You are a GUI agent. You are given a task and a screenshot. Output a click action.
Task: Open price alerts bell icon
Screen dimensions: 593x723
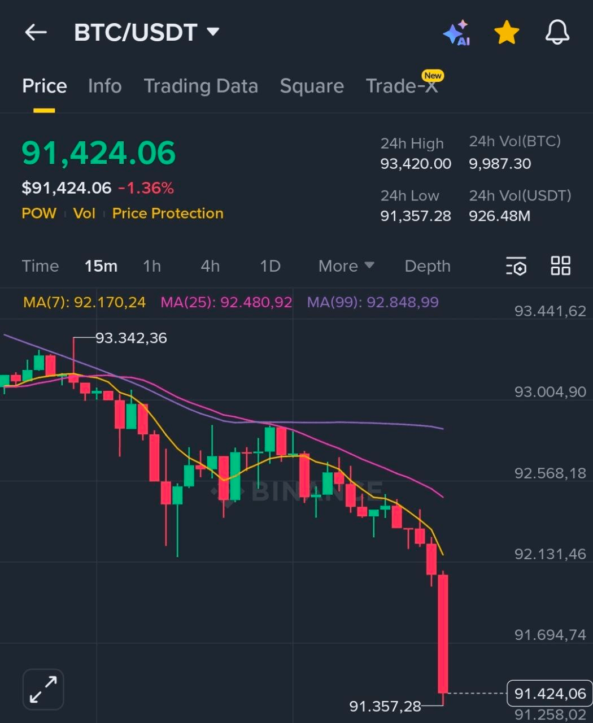pyautogui.click(x=557, y=33)
